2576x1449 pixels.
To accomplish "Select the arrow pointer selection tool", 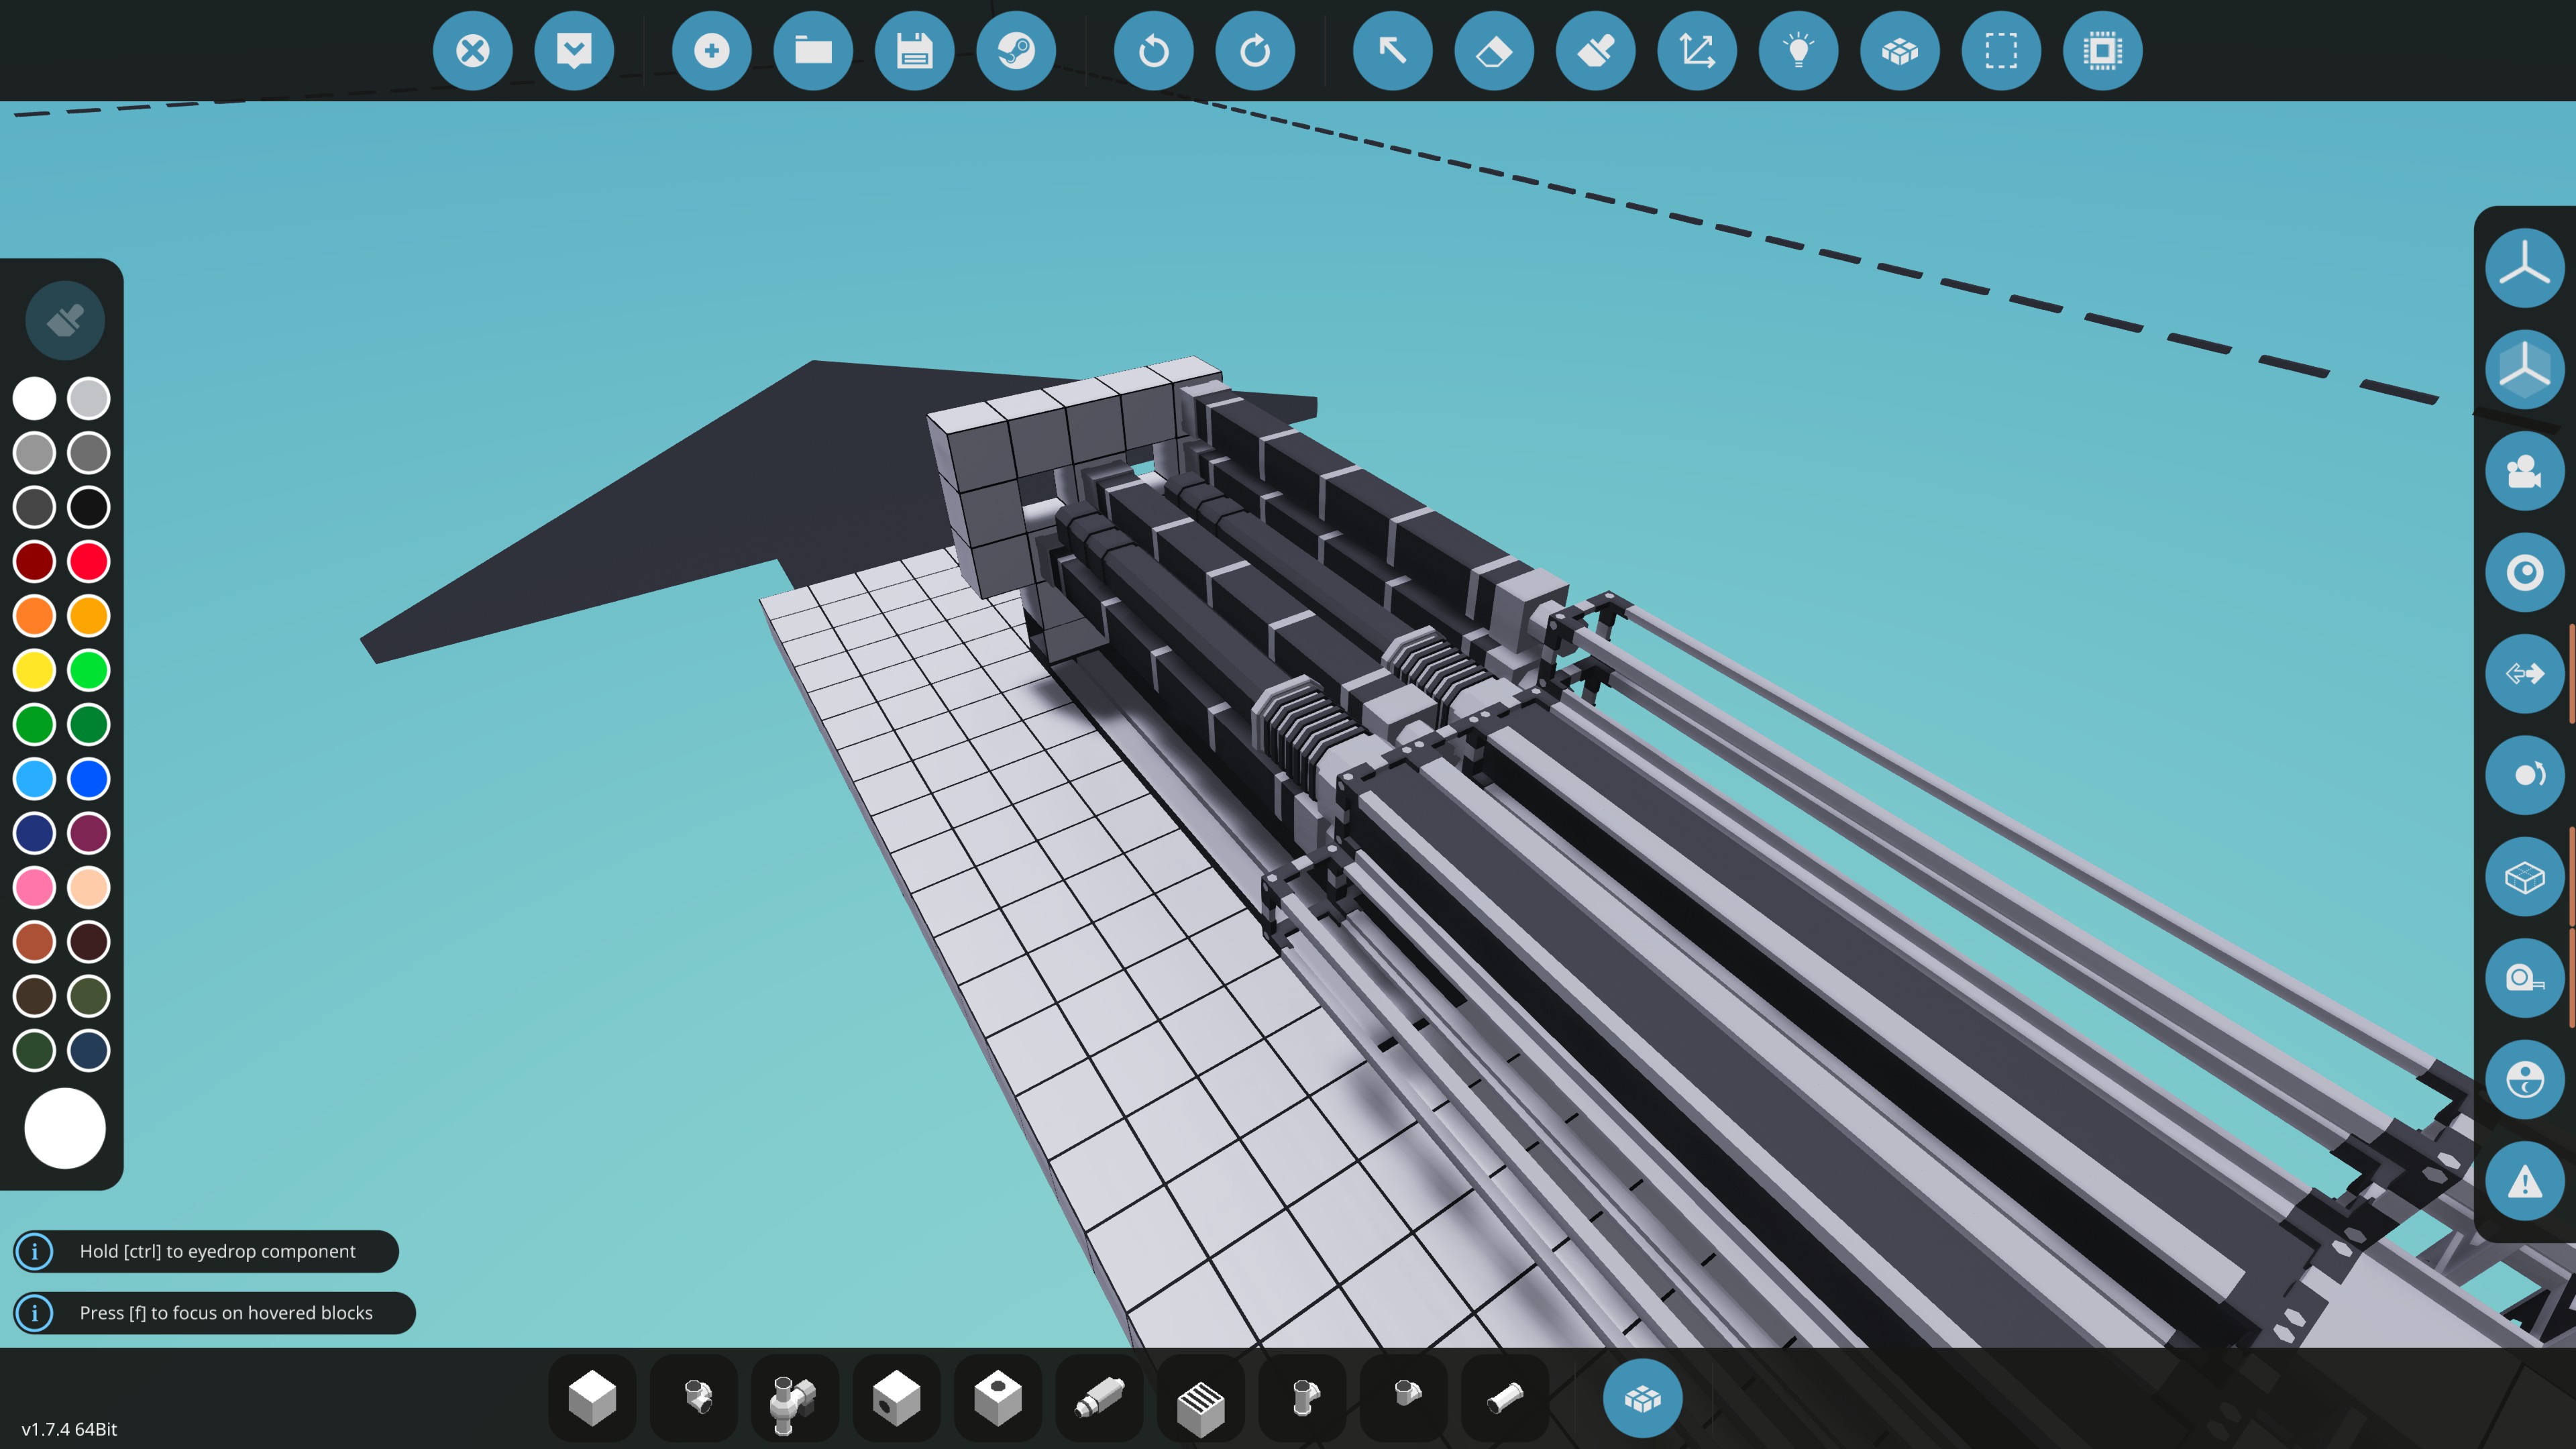I will pyautogui.click(x=1392, y=51).
